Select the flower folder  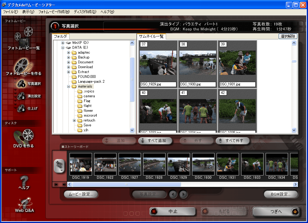pos(85,111)
